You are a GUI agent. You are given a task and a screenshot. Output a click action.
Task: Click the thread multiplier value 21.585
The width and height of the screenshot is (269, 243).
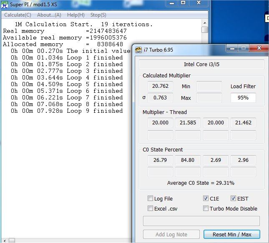point(188,122)
